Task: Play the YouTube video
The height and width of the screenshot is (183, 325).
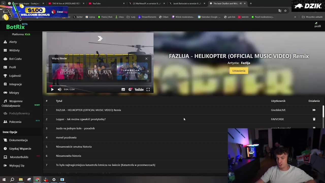Action: pyautogui.click(x=52, y=89)
